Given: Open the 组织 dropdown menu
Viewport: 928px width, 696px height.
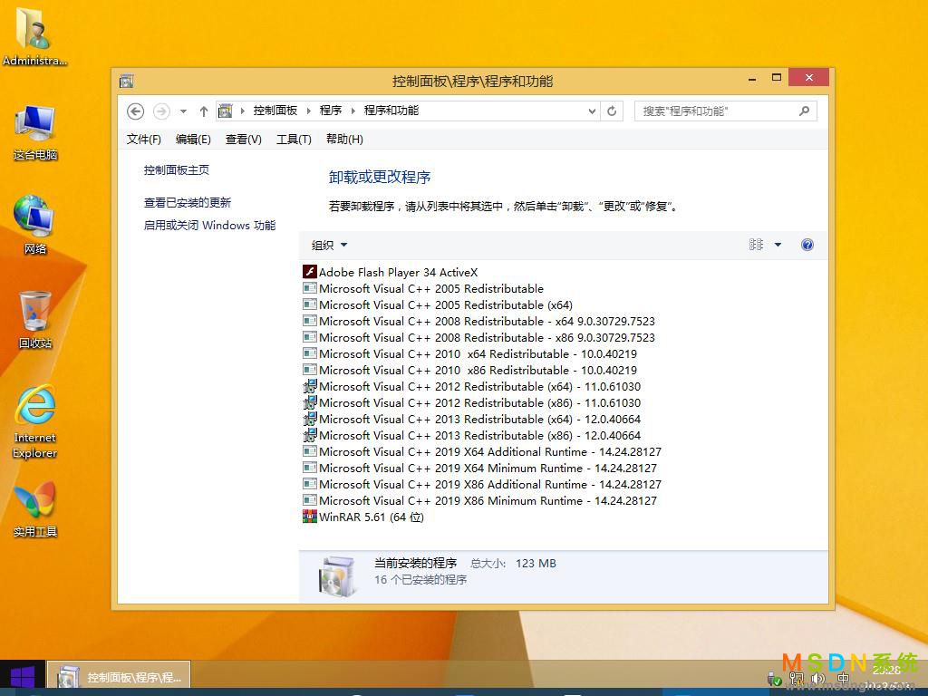Looking at the screenshot, I should pyautogui.click(x=329, y=245).
